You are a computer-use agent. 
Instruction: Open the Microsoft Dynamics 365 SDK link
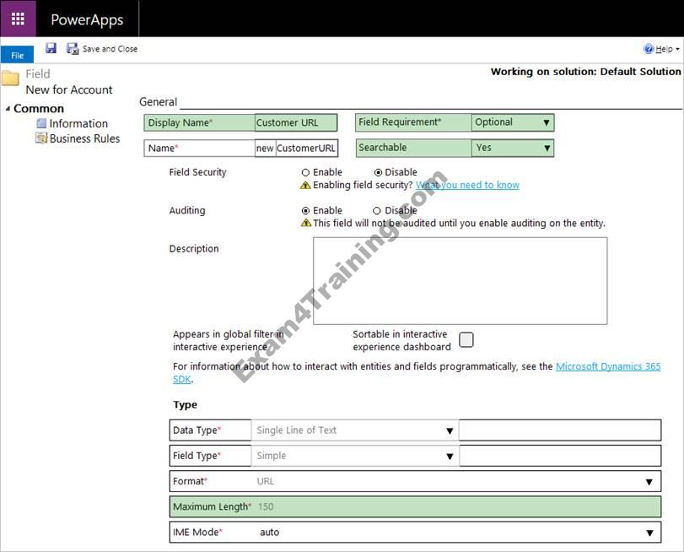pos(607,367)
